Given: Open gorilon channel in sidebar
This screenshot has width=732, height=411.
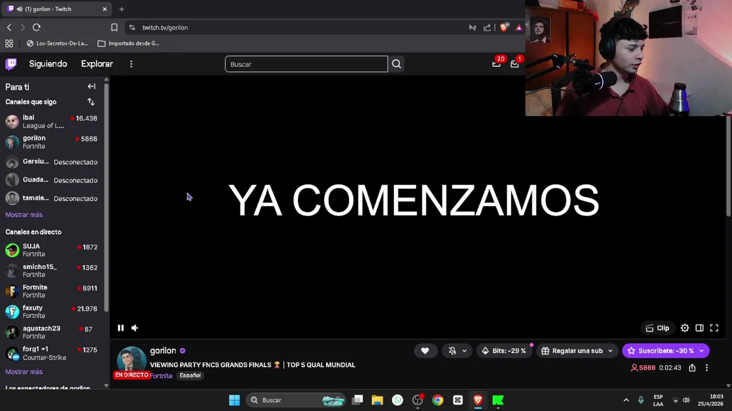Looking at the screenshot, I should [51, 142].
